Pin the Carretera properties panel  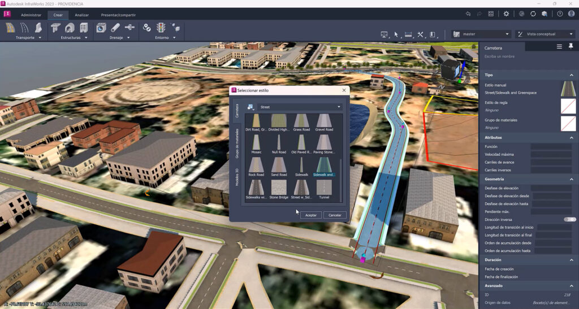point(571,46)
